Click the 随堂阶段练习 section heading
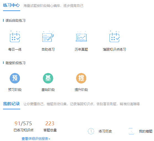 15,63
